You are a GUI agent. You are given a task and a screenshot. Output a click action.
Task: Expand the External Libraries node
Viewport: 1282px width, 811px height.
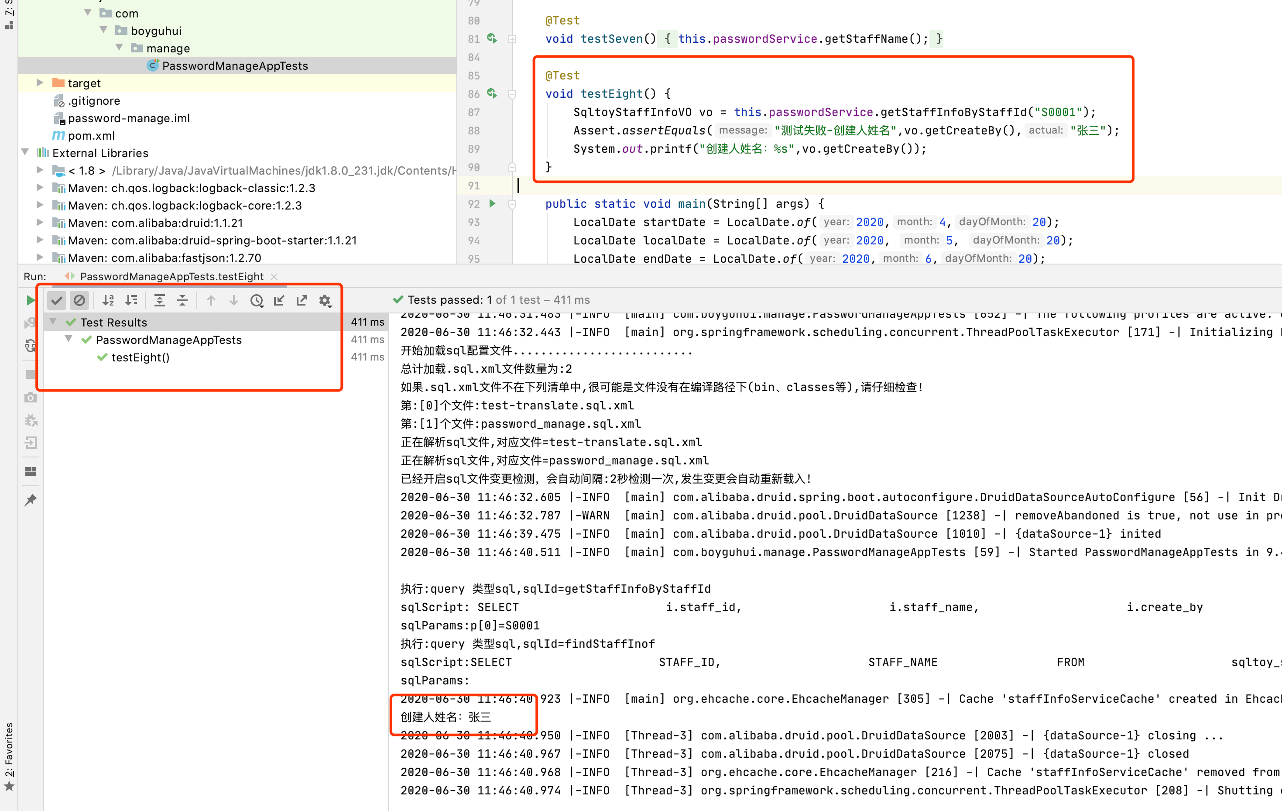pos(24,152)
